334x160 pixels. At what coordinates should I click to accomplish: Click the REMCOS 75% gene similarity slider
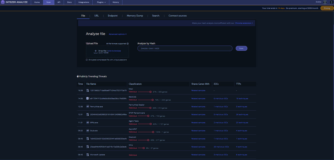pos(146,100)
